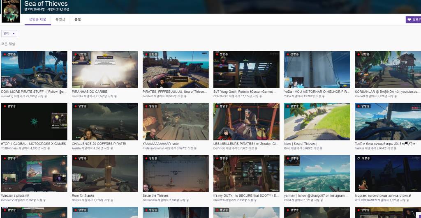Open the ZeeooN channel line under the title
This screenshot has width=421, height=218.
click(376, 96)
